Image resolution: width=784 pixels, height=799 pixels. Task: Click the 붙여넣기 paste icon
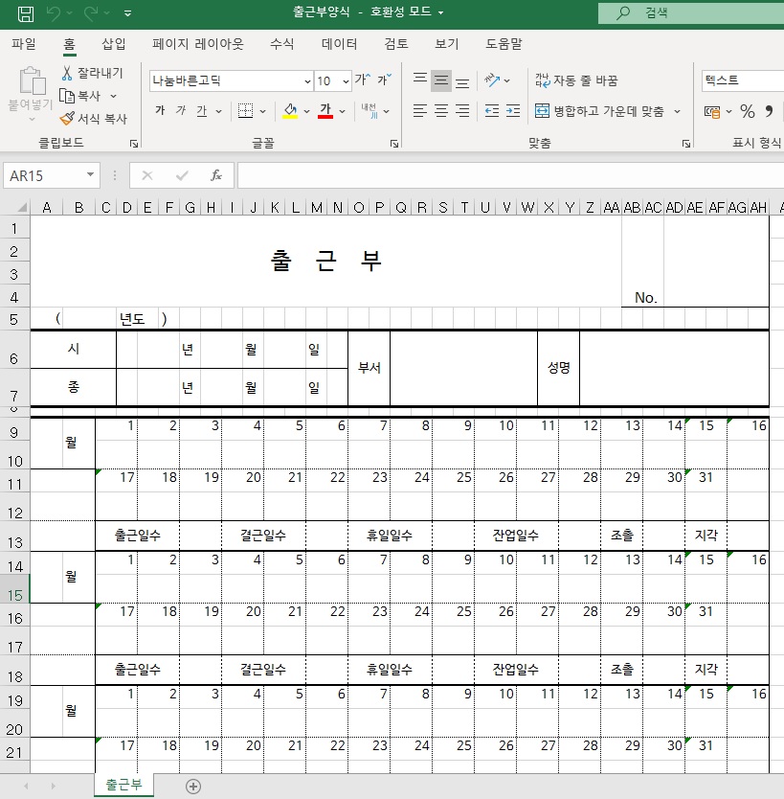pyautogui.click(x=32, y=80)
